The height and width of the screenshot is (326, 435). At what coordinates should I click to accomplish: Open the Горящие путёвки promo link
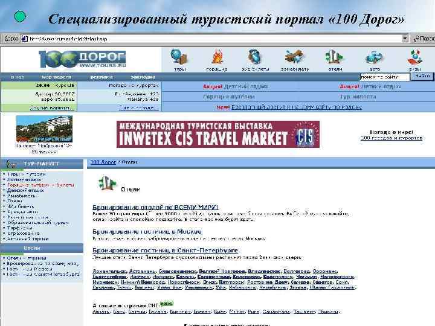229,97
